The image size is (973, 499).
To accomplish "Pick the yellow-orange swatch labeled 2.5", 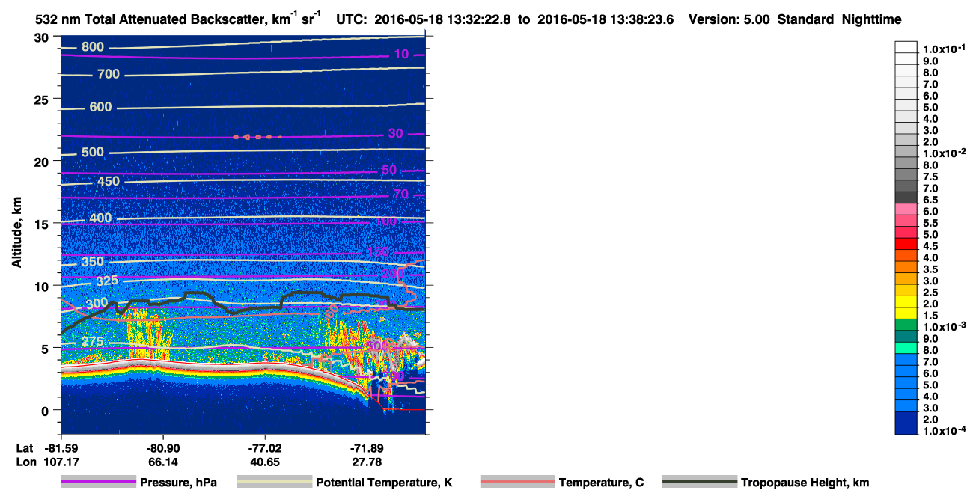I will [906, 291].
